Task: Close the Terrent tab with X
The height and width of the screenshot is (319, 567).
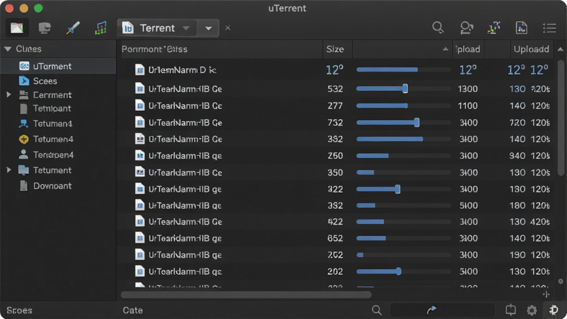Action: [x=228, y=28]
